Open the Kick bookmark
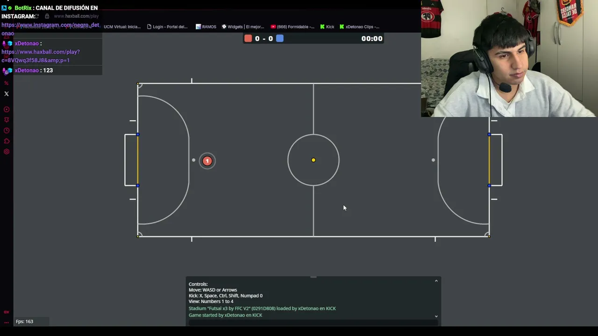 [327, 27]
